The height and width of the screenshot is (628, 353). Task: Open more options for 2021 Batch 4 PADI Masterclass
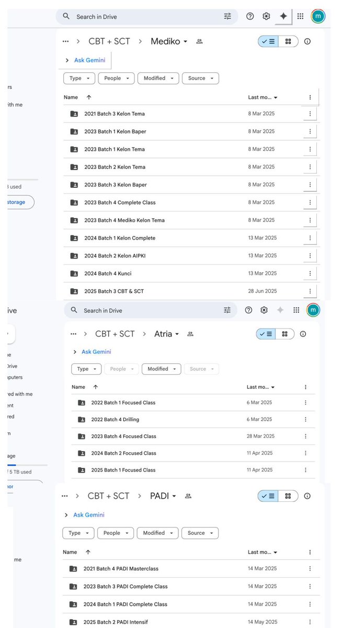pos(310,569)
